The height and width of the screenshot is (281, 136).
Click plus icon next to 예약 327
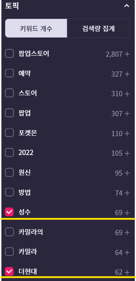click(127, 74)
